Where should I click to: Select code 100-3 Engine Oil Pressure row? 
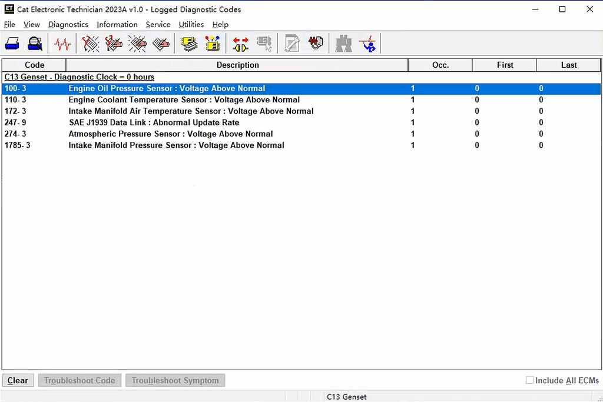point(301,88)
